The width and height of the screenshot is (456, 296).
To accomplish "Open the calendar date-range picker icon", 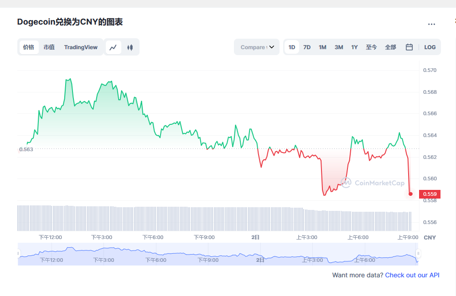I will point(409,47).
